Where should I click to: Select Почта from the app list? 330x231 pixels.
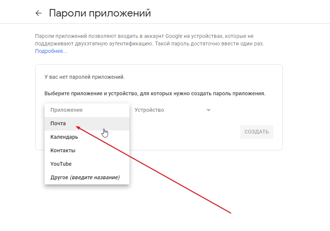tap(87, 123)
